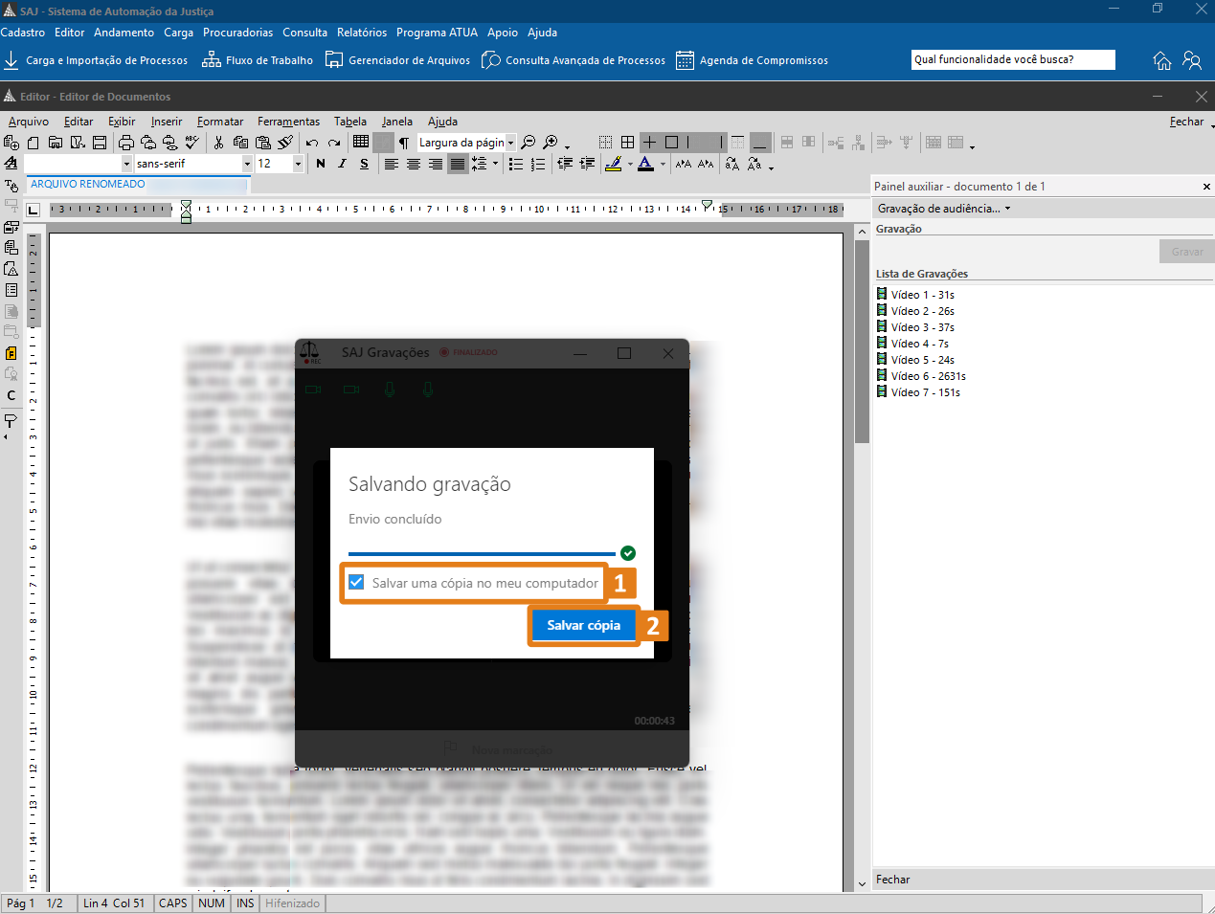Open line spacing dropdown arrow
The width and height of the screenshot is (1215, 914).
click(495, 164)
